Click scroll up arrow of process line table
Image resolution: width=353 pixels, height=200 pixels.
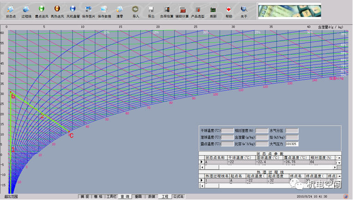tap(339, 176)
